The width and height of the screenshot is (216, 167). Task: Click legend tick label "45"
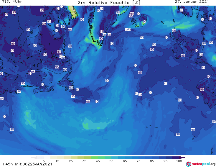point(98,161)
